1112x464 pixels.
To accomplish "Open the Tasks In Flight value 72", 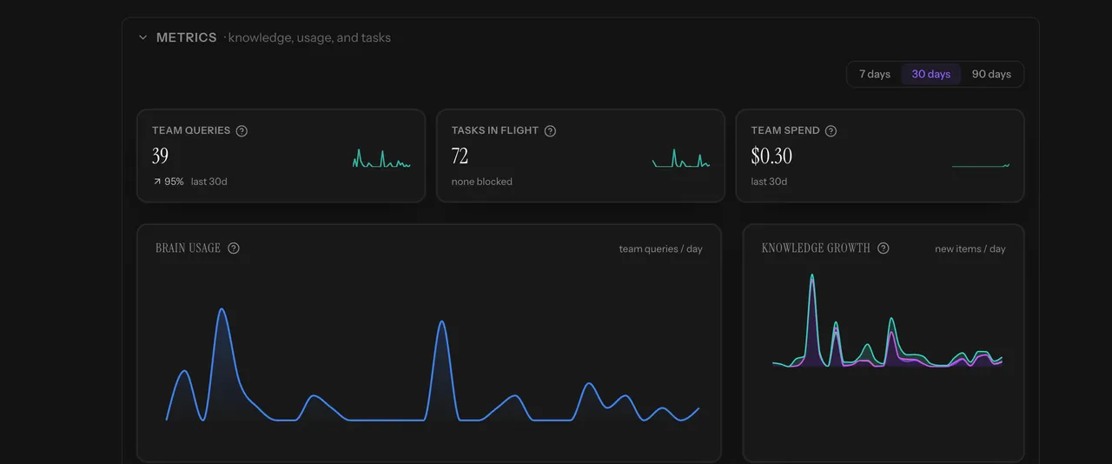I will tap(460, 156).
